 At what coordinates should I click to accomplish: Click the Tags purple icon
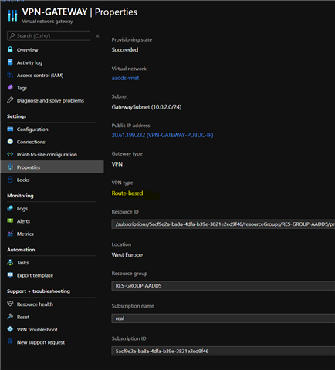coord(10,87)
